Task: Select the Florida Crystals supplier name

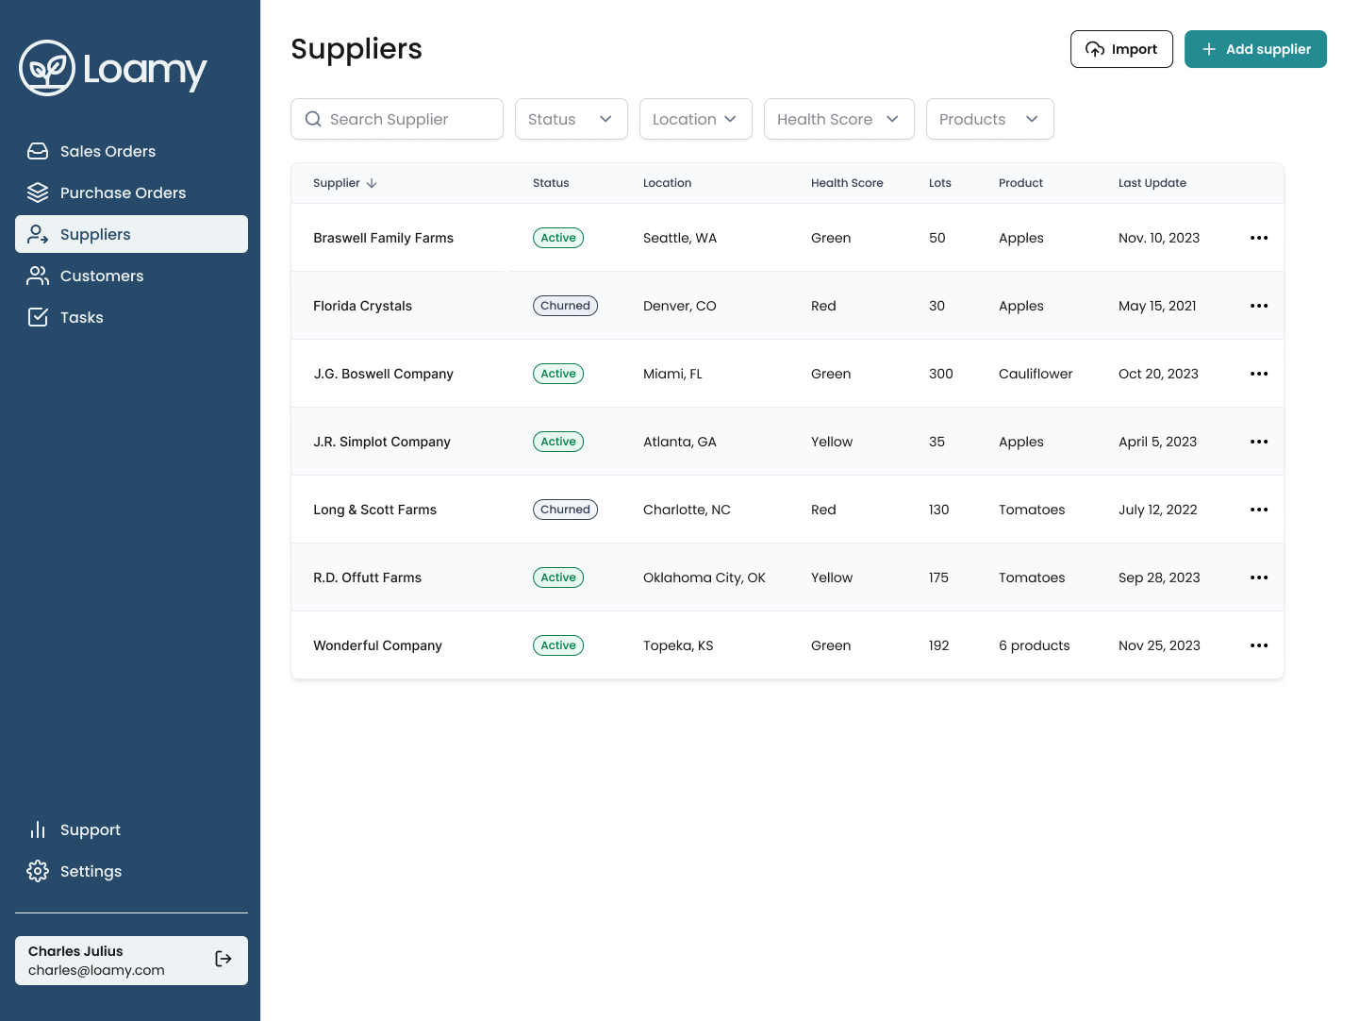Action: coord(362,306)
